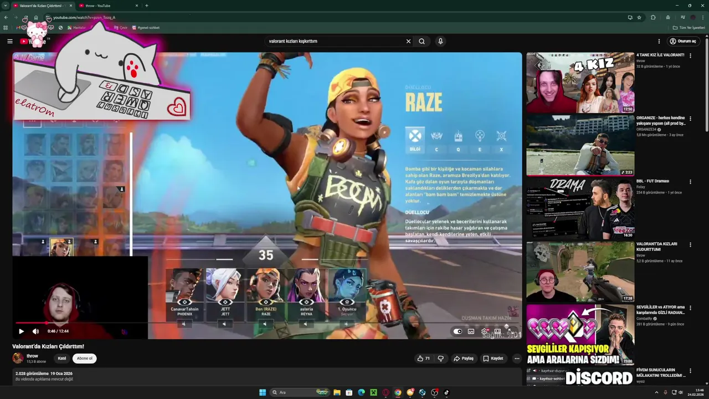Open the Haritalar bookmark
Viewport: 709px width, 399px height.
click(x=77, y=28)
